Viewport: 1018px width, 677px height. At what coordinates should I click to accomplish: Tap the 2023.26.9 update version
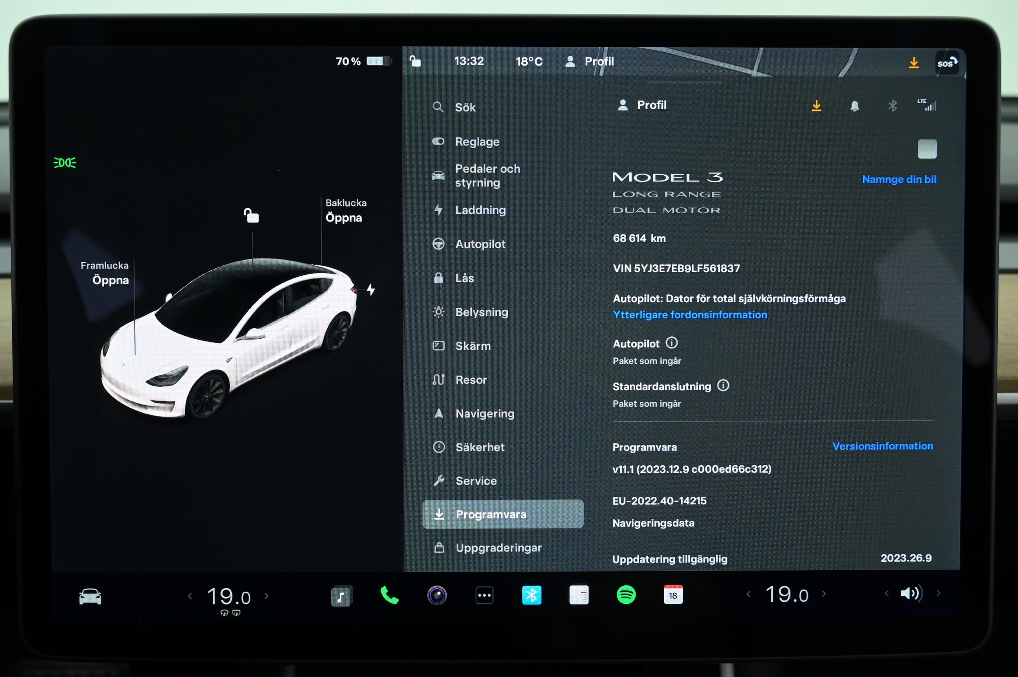coord(906,558)
